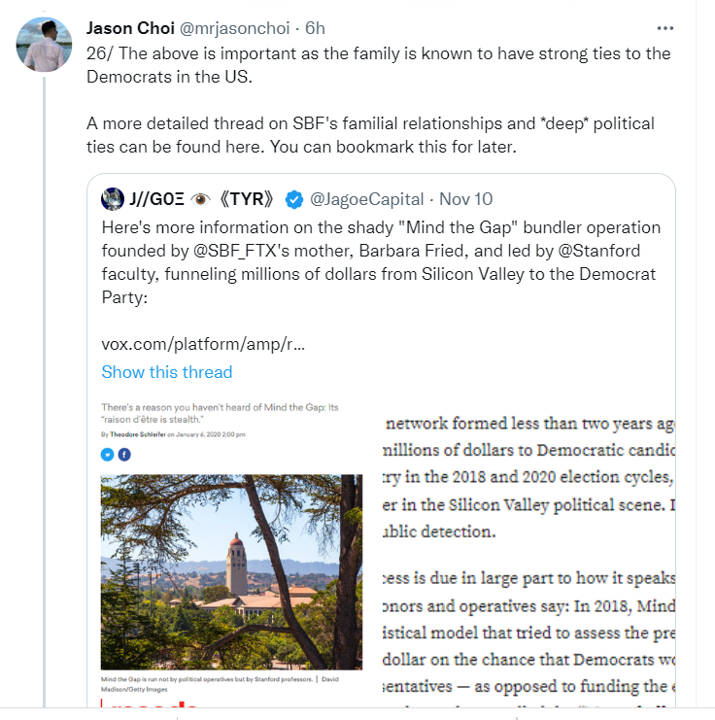Click the @JagoeCapital handle
This screenshot has width=715, height=720.
point(366,199)
